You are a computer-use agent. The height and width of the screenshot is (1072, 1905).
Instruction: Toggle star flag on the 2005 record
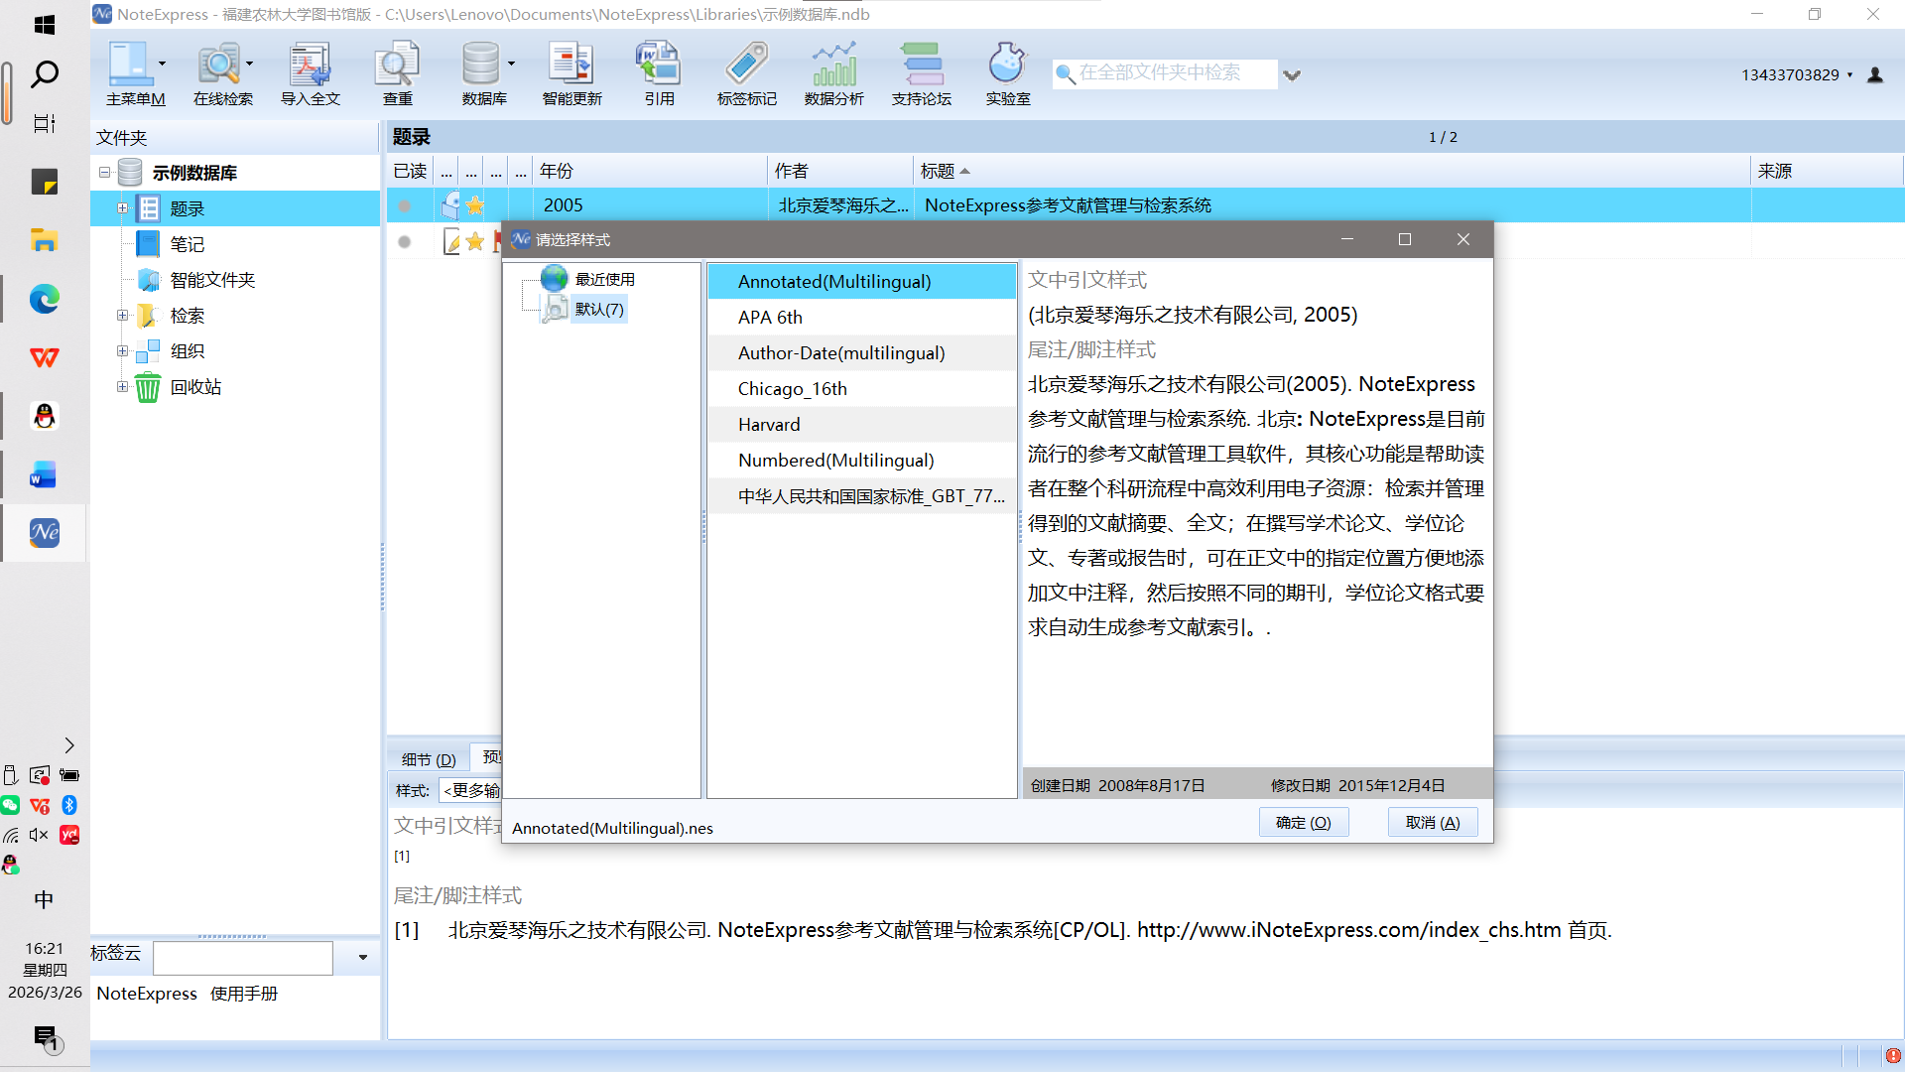(475, 205)
